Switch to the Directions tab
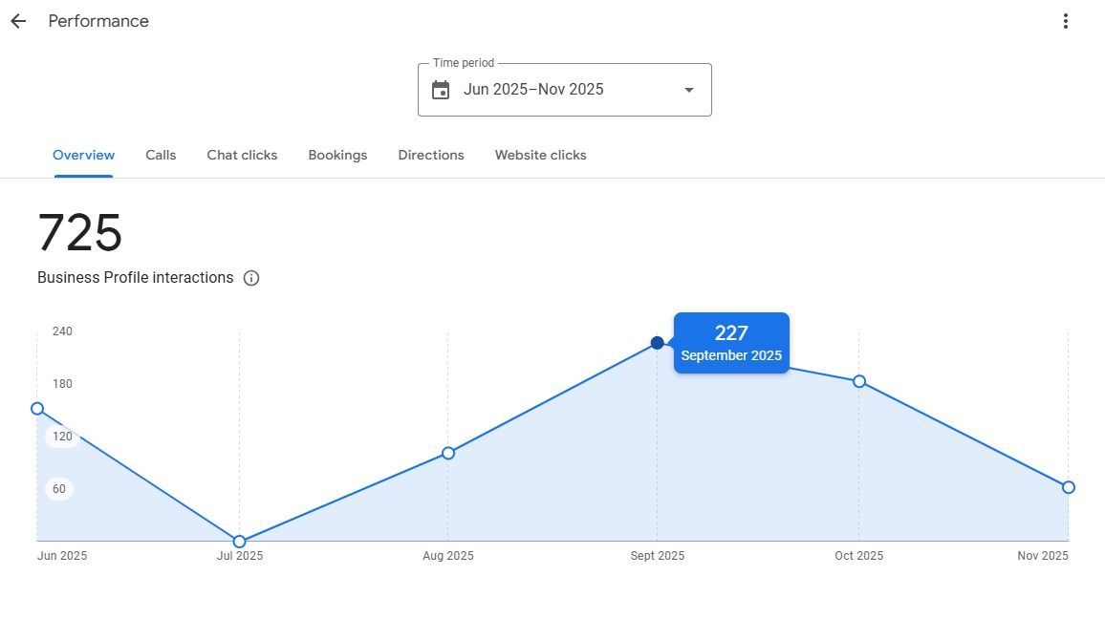The height and width of the screenshot is (619, 1105). pyautogui.click(x=431, y=155)
